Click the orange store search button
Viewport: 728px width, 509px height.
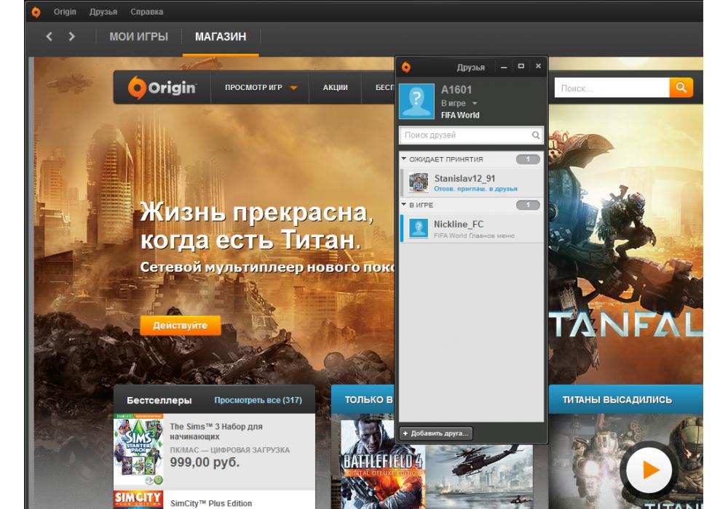pos(681,88)
